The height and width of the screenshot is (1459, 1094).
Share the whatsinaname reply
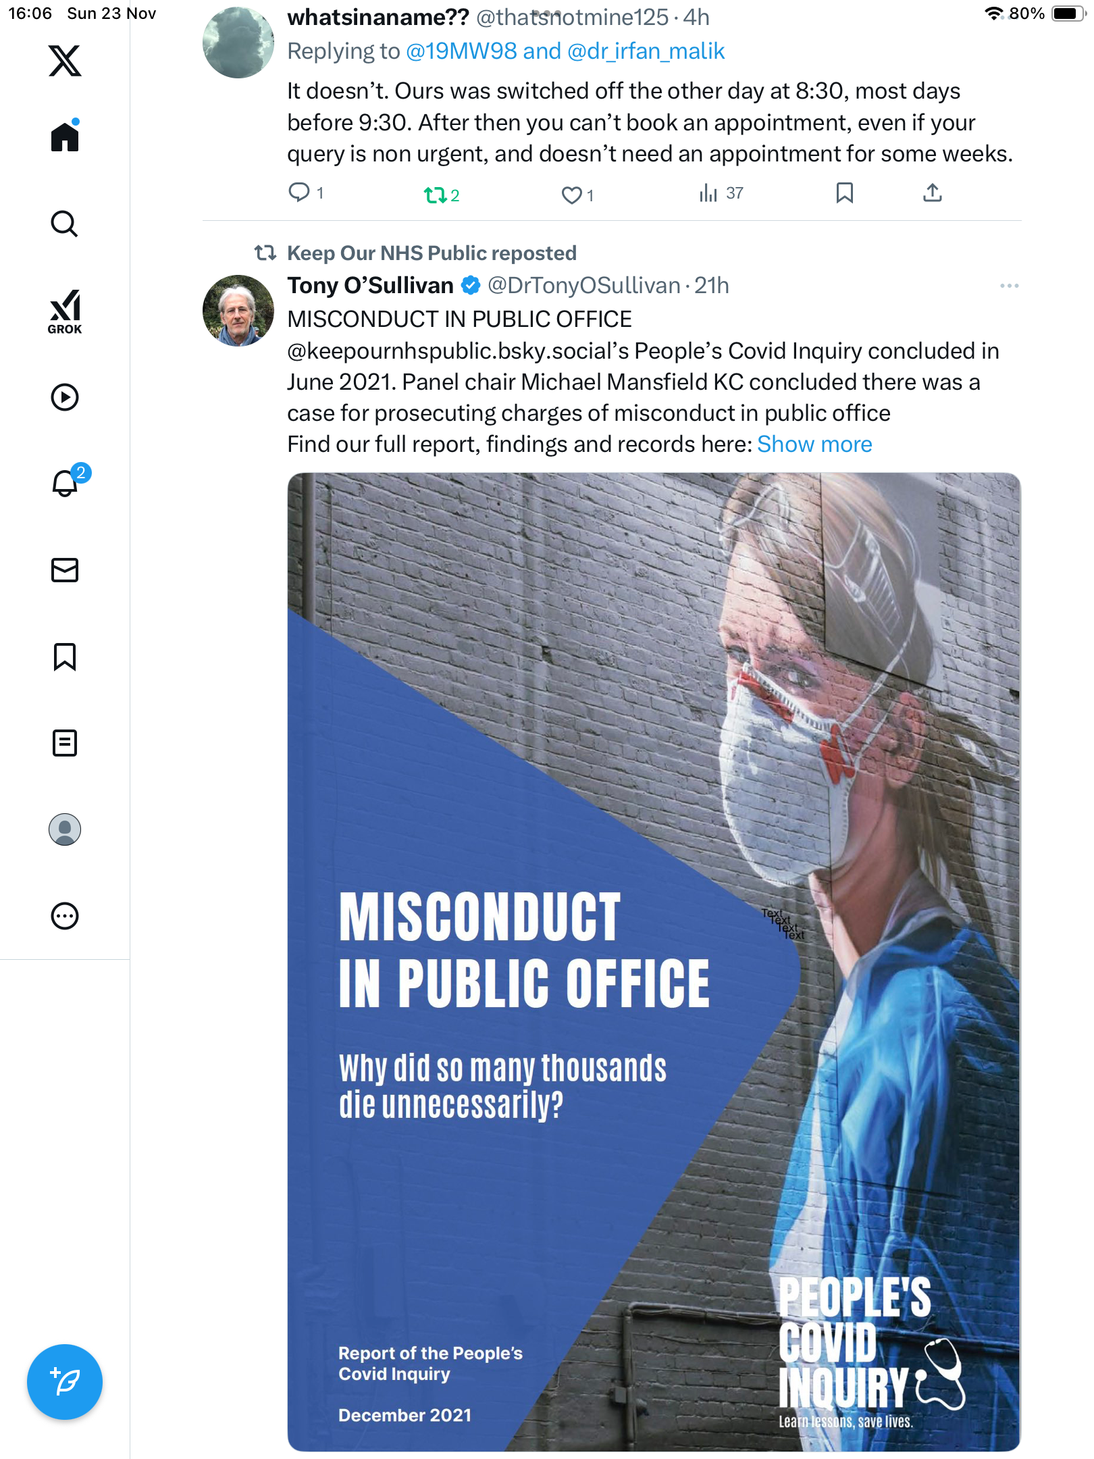(932, 193)
